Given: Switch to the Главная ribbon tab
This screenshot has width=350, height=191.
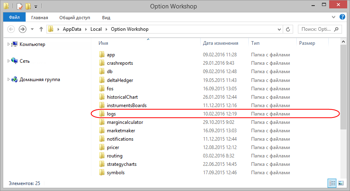Looking at the screenshot, I should click(x=40, y=18).
